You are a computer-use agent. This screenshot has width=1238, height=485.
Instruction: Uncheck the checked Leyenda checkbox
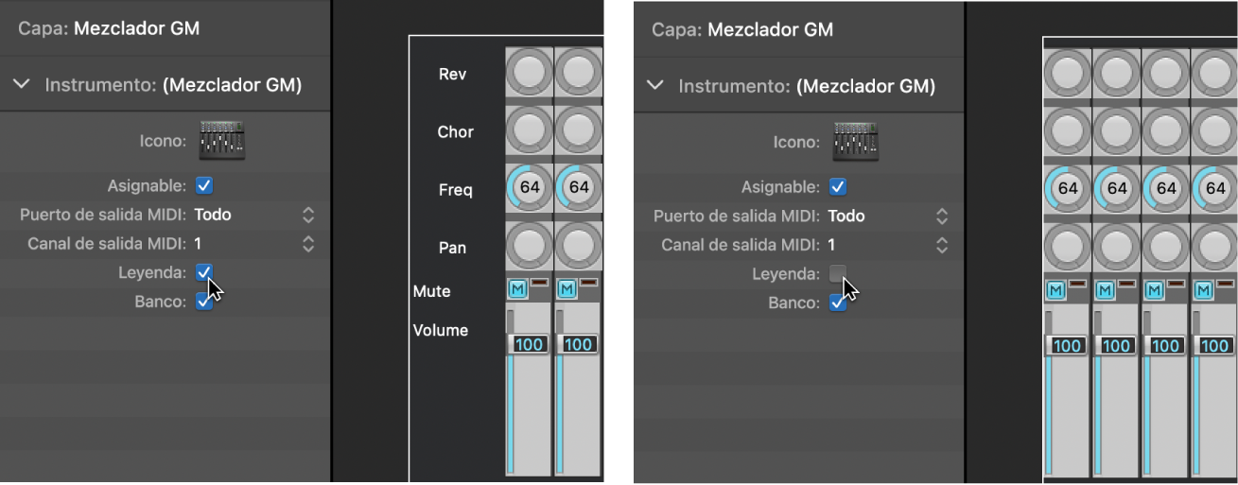tap(204, 272)
